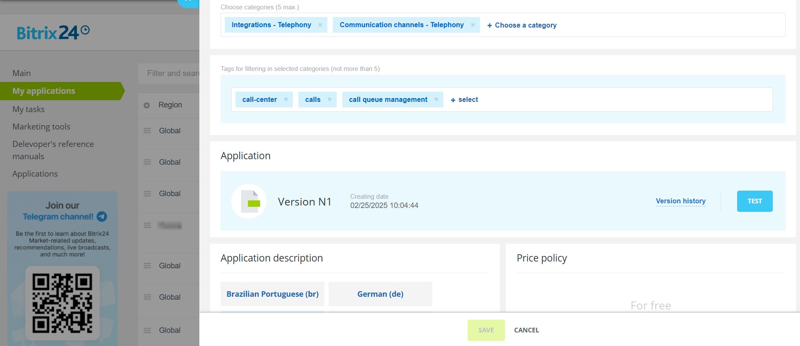Open the Region column settings gear
Viewport: 800px width, 346px height.
pos(147,105)
